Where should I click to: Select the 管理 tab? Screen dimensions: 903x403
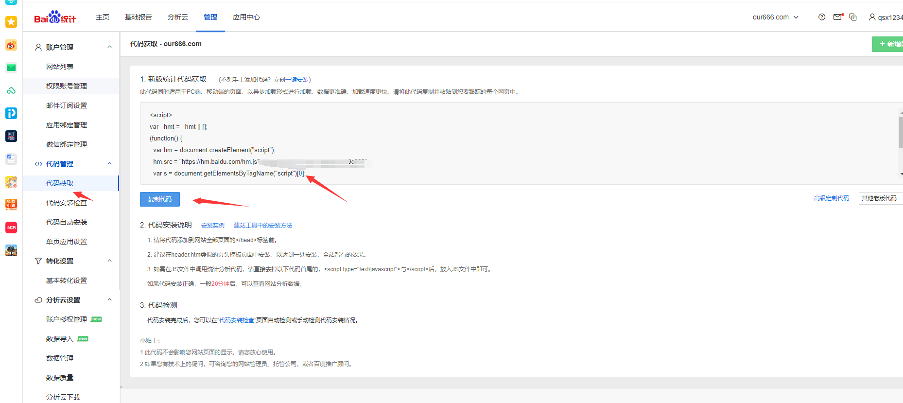210,17
